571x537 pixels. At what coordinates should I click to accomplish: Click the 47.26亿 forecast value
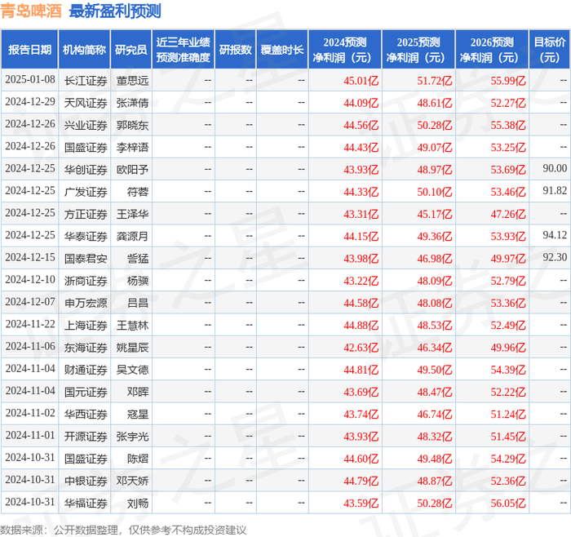(x=508, y=214)
